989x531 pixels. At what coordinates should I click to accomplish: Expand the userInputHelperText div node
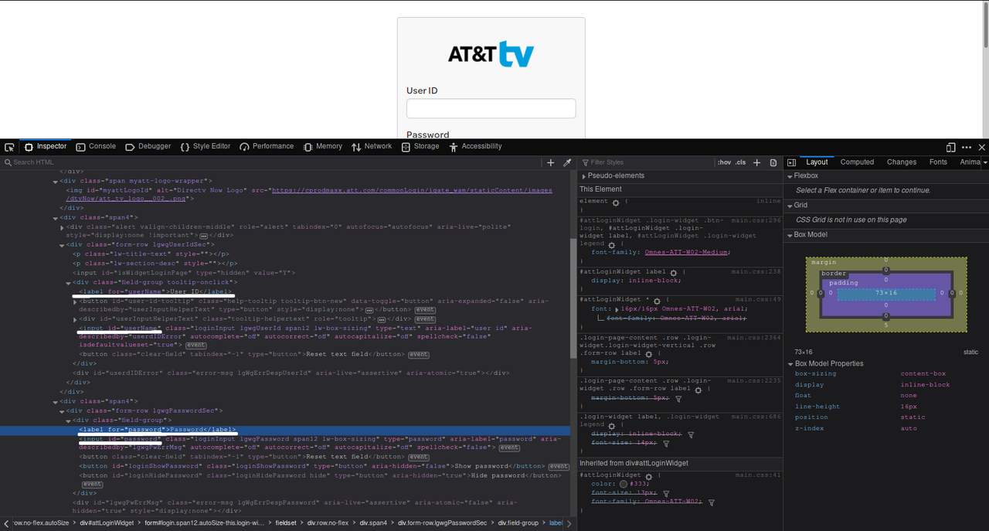74,319
